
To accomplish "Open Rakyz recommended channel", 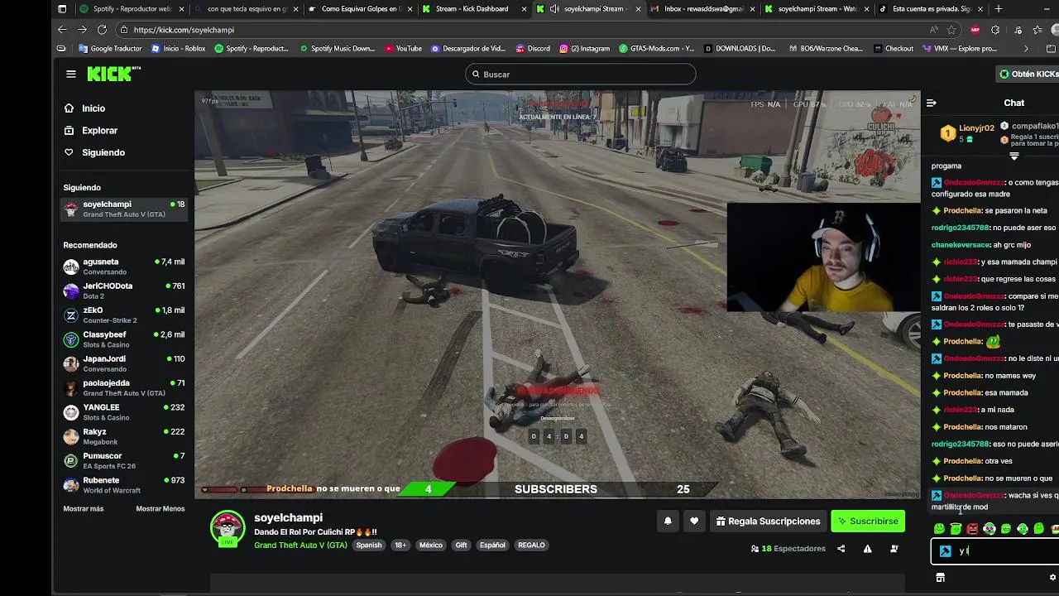I will pos(124,436).
